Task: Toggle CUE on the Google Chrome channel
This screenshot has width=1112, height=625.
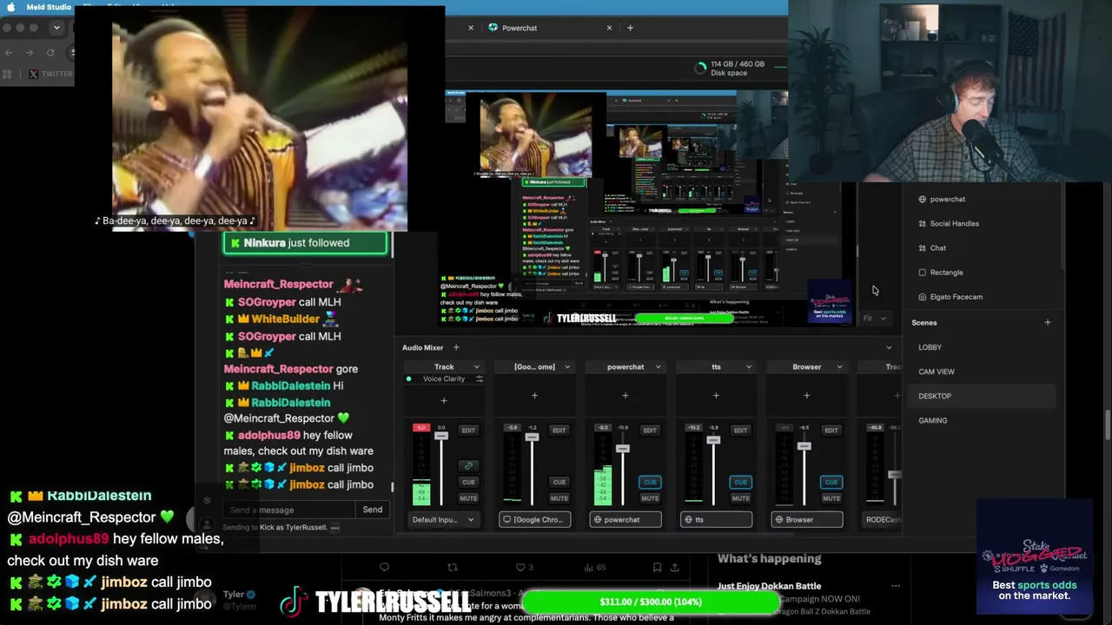Action: coord(559,482)
